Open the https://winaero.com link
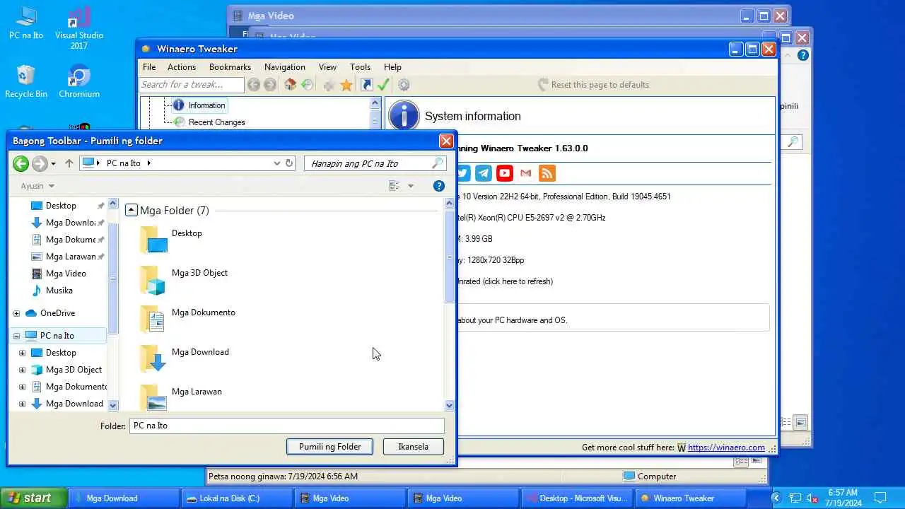The width and height of the screenshot is (905, 509). click(726, 447)
